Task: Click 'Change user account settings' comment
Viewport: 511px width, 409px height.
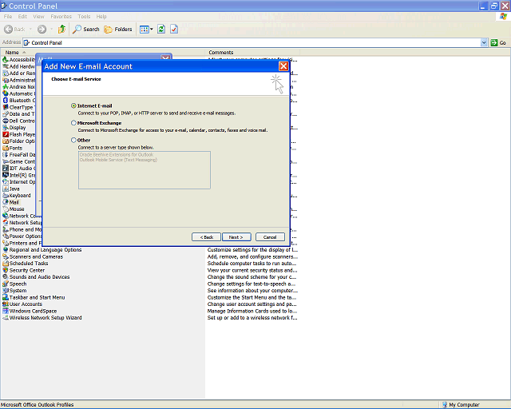Action: coord(252,304)
